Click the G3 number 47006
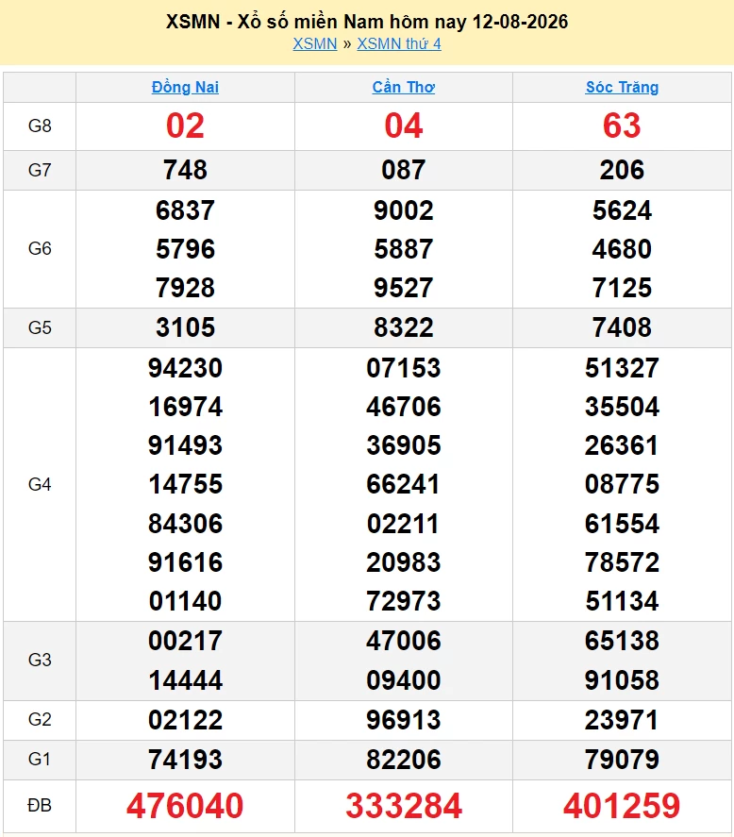The image size is (734, 837). [x=404, y=641]
